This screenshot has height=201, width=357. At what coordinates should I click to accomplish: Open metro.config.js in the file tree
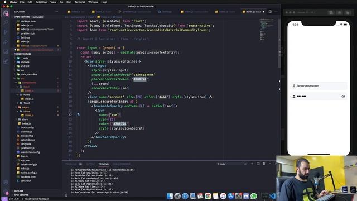(x=28, y=173)
